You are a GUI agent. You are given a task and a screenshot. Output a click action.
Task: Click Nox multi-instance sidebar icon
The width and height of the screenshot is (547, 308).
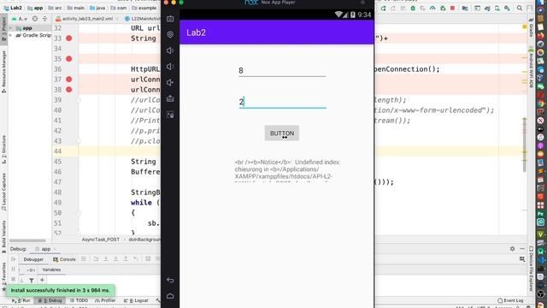pyautogui.click(x=170, y=115)
